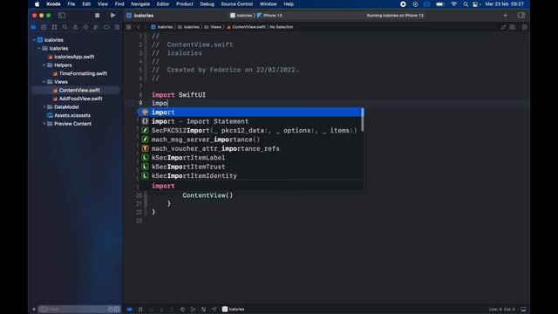Click the plus Library button in toolbar

tap(506, 16)
